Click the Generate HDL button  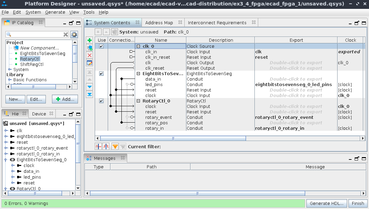tap(327, 203)
